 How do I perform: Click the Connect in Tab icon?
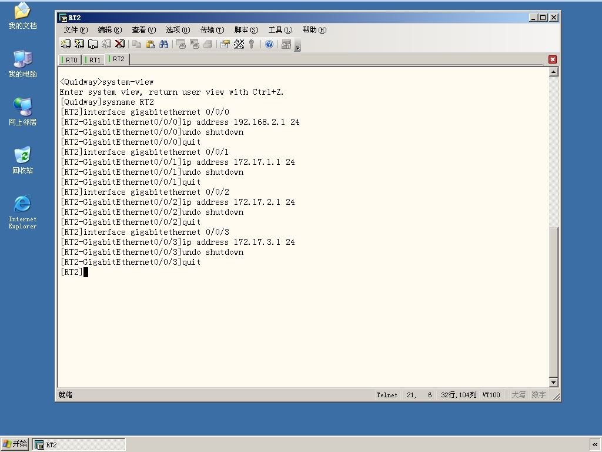(93, 44)
